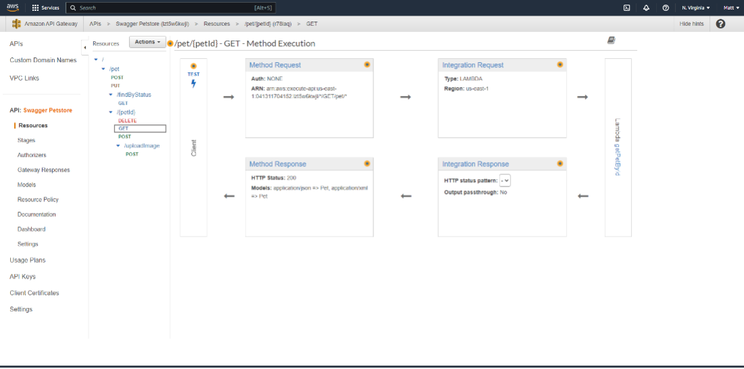The image size is (744, 369).
Task: Collapse the /{petId} resource node
Action: 111,112
